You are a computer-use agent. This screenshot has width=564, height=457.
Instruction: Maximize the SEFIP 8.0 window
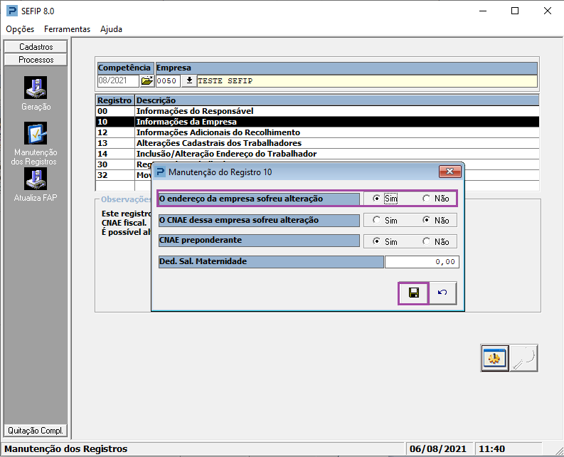(x=515, y=11)
